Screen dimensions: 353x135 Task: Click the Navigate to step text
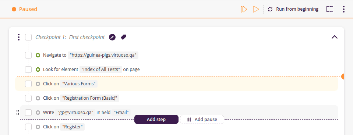pyautogui.click(x=55, y=55)
